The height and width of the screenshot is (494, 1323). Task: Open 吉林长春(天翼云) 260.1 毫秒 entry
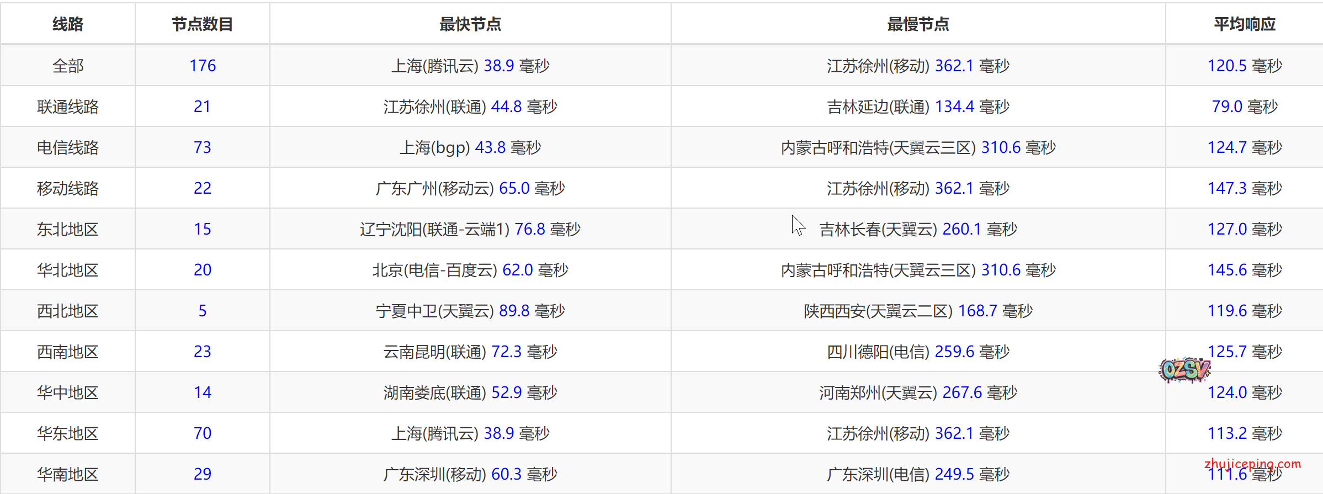pos(917,229)
